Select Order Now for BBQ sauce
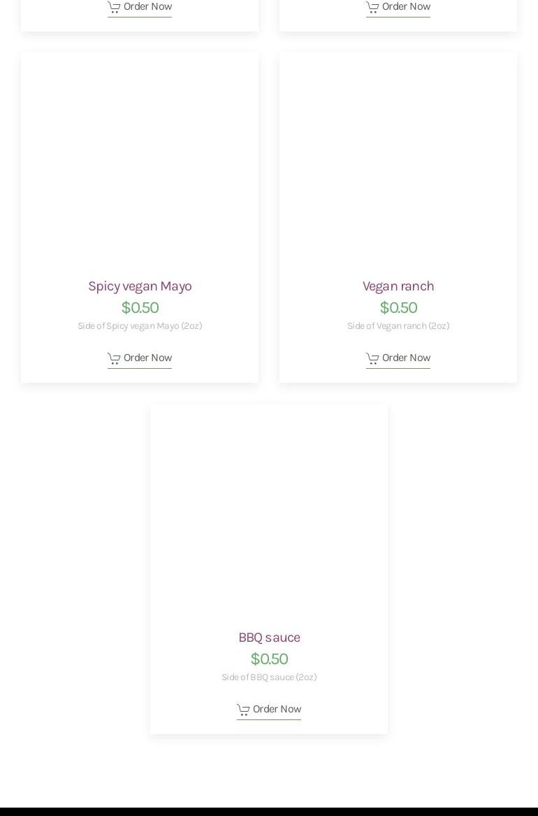This screenshot has width=538, height=816. tap(277, 709)
